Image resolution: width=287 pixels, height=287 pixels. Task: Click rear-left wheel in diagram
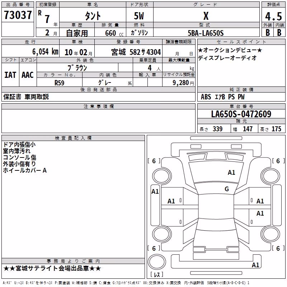[161, 234]
